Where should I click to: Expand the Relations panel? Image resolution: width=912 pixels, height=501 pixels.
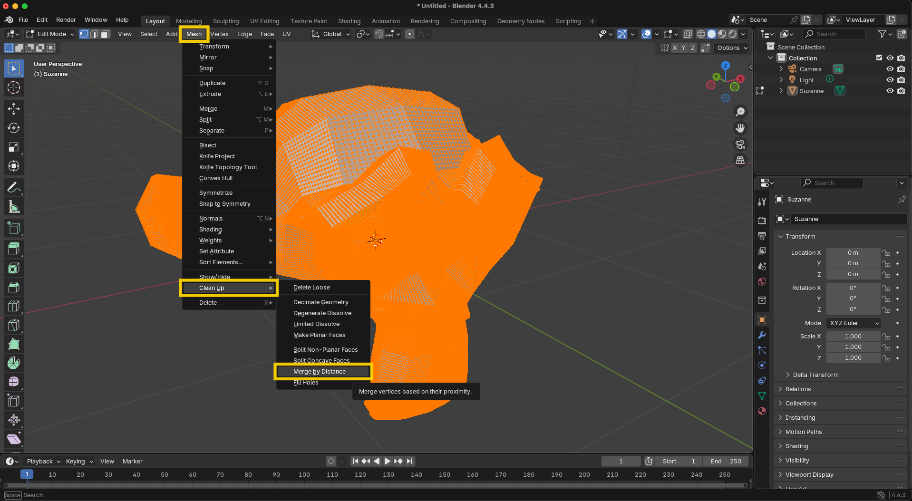click(x=840, y=389)
